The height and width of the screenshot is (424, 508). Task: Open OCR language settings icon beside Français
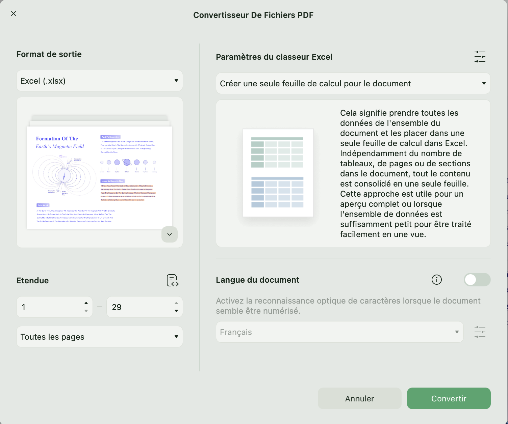pos(480,332)
